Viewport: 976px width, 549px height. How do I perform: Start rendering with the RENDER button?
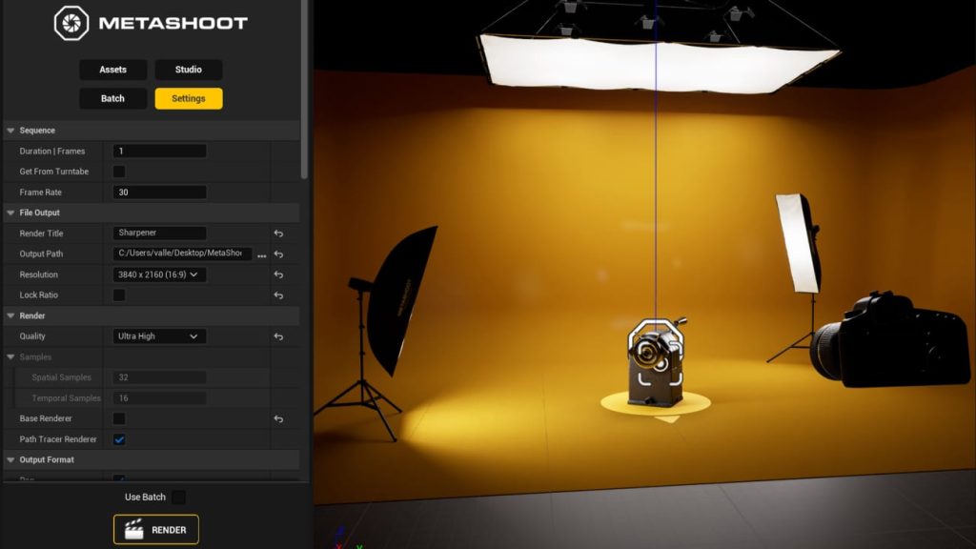156,530
